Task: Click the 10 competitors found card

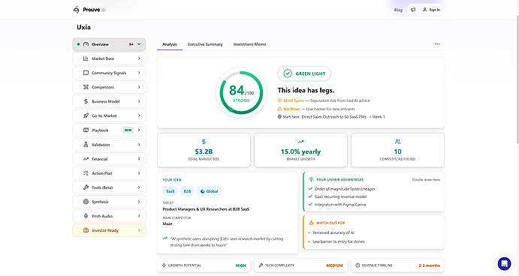Action: [x=397, y=151]
